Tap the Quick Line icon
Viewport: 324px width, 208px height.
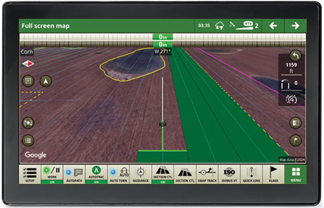[252, 175]
